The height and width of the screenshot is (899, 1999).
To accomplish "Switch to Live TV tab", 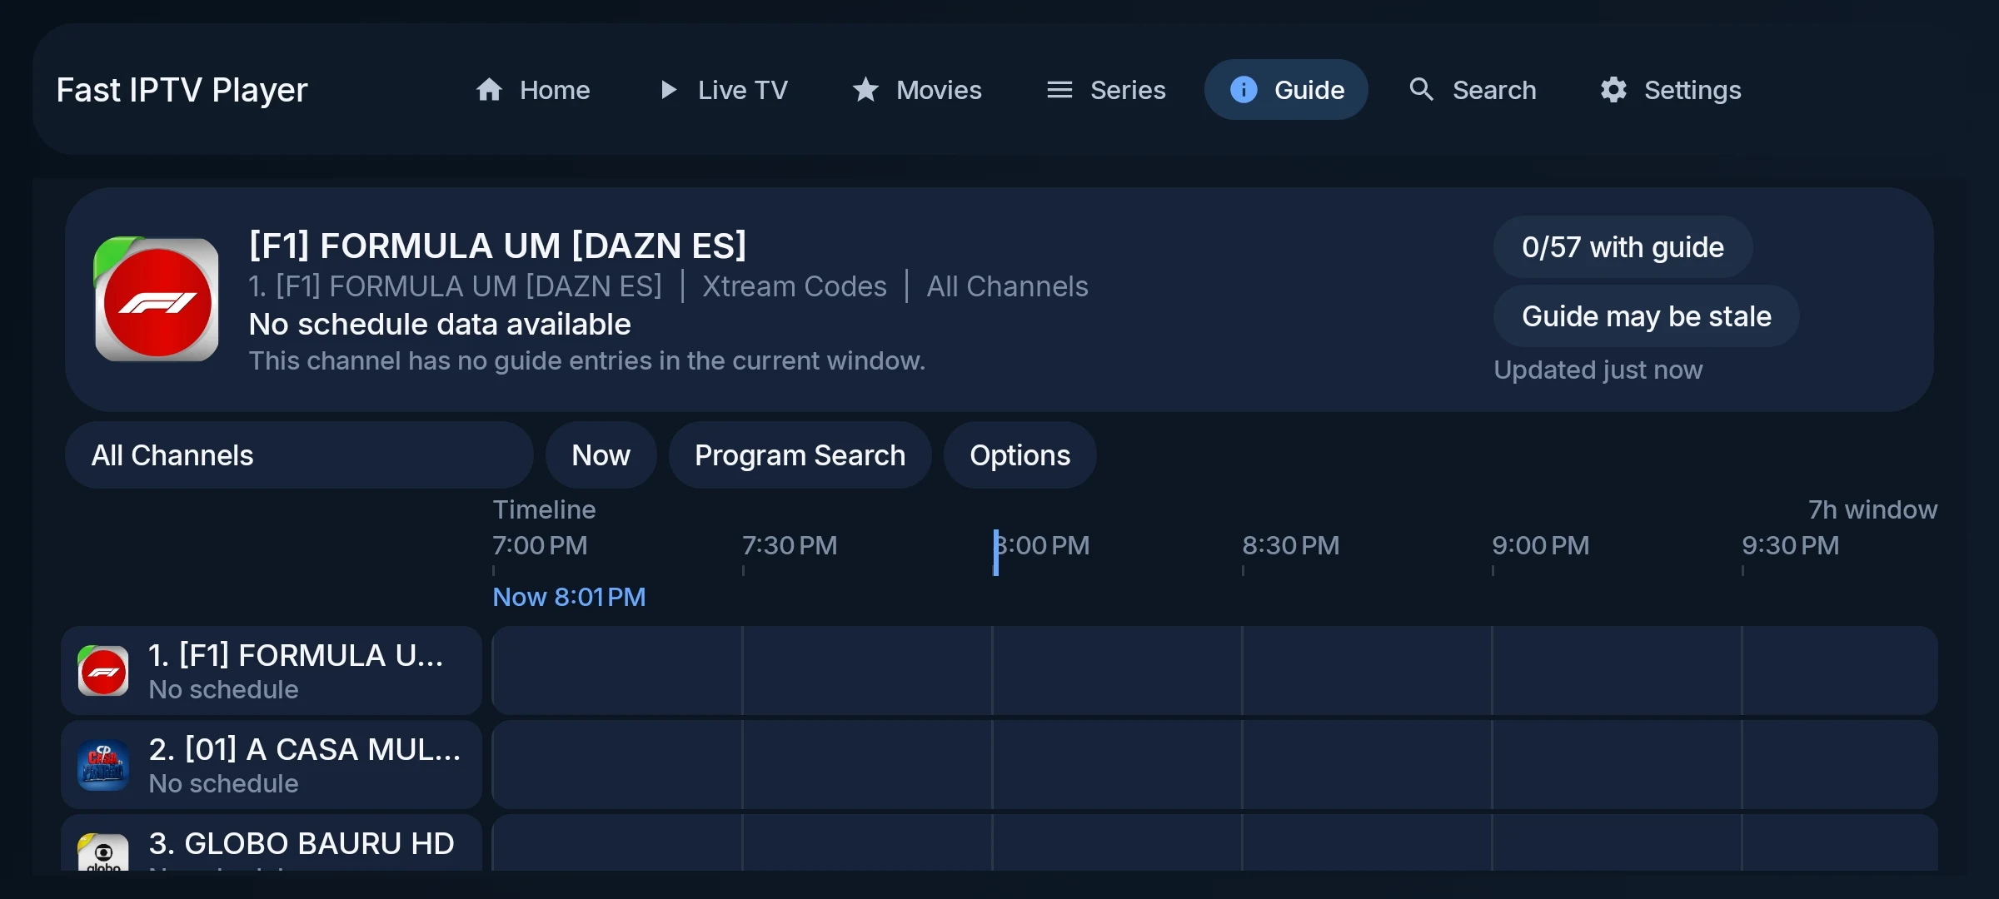I will click(x=723, y=90).
